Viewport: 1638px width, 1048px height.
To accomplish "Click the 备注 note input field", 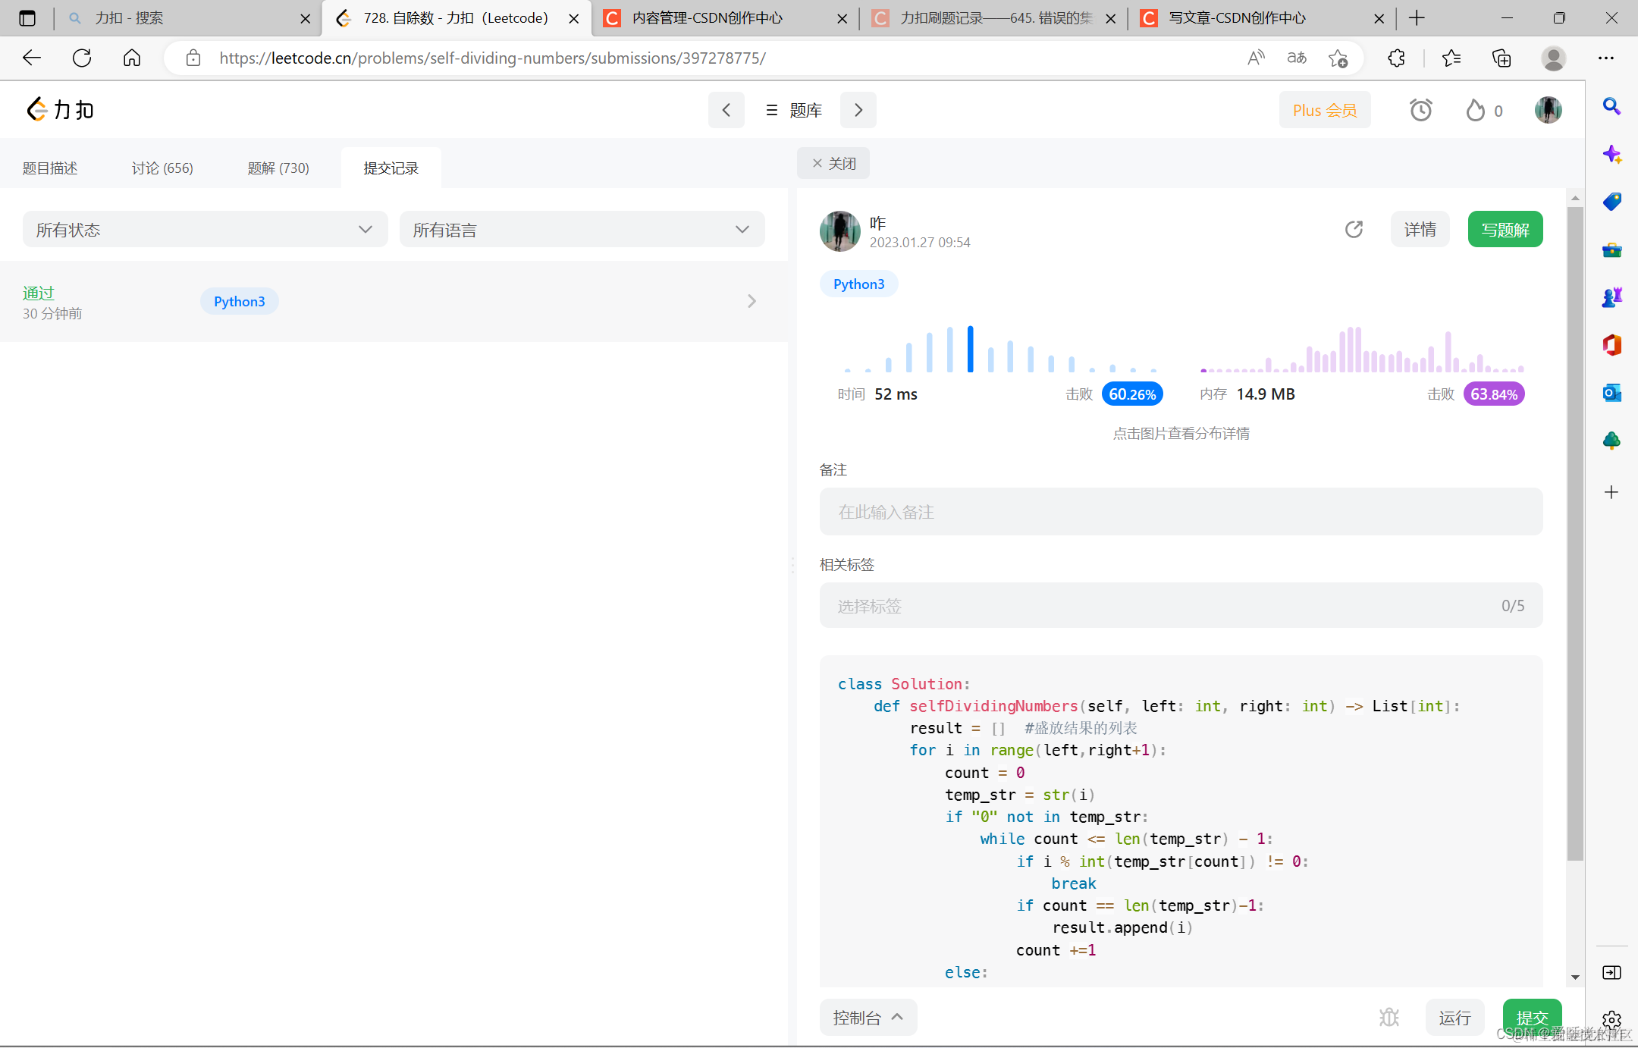I will click(1180, 512).
